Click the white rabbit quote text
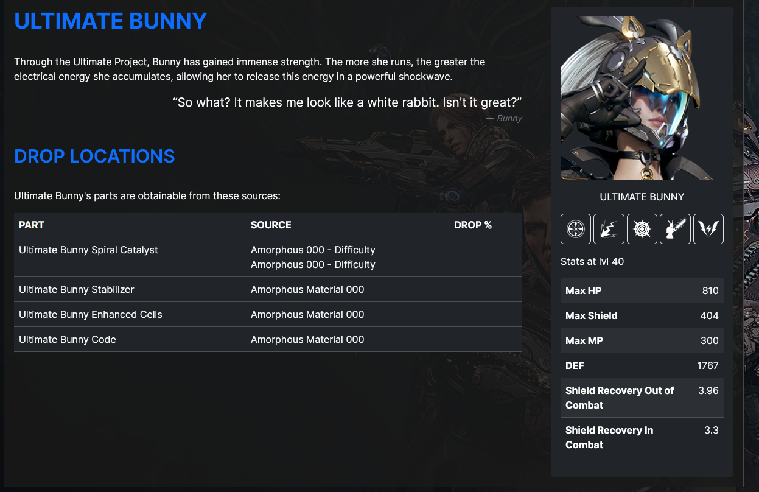759x492 pixels. point(348,102)
